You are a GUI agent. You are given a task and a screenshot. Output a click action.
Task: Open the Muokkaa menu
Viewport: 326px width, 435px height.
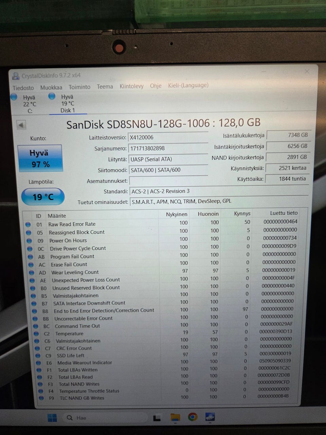tap(51, 87)
